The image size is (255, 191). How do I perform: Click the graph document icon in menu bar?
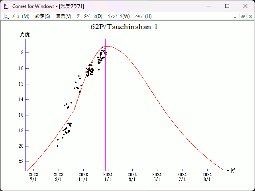tap(6, 16)
